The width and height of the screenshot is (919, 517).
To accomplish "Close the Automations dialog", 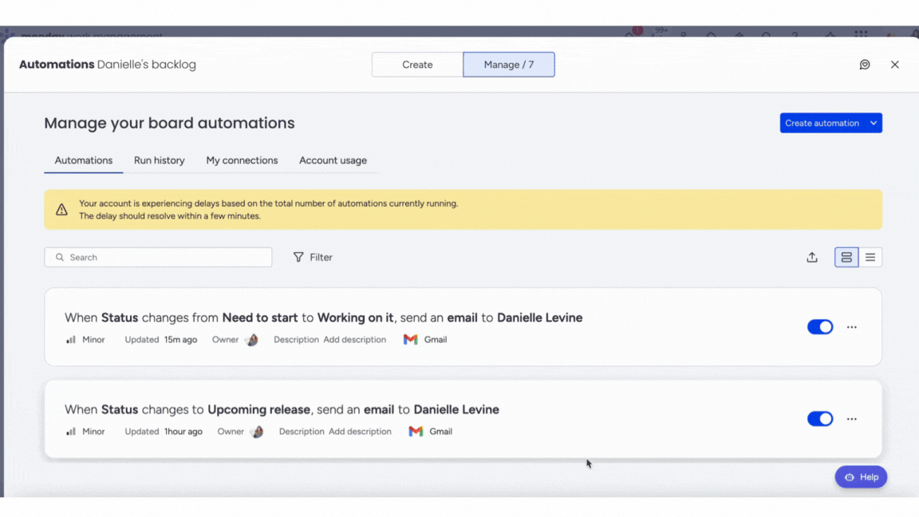I will 894,65.
